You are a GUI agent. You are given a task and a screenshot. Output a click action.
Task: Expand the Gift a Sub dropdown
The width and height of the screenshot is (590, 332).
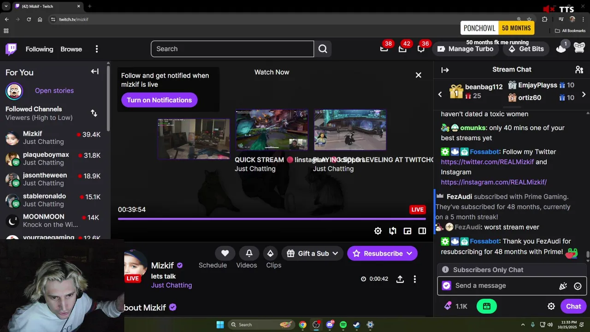tap(313, 253)
